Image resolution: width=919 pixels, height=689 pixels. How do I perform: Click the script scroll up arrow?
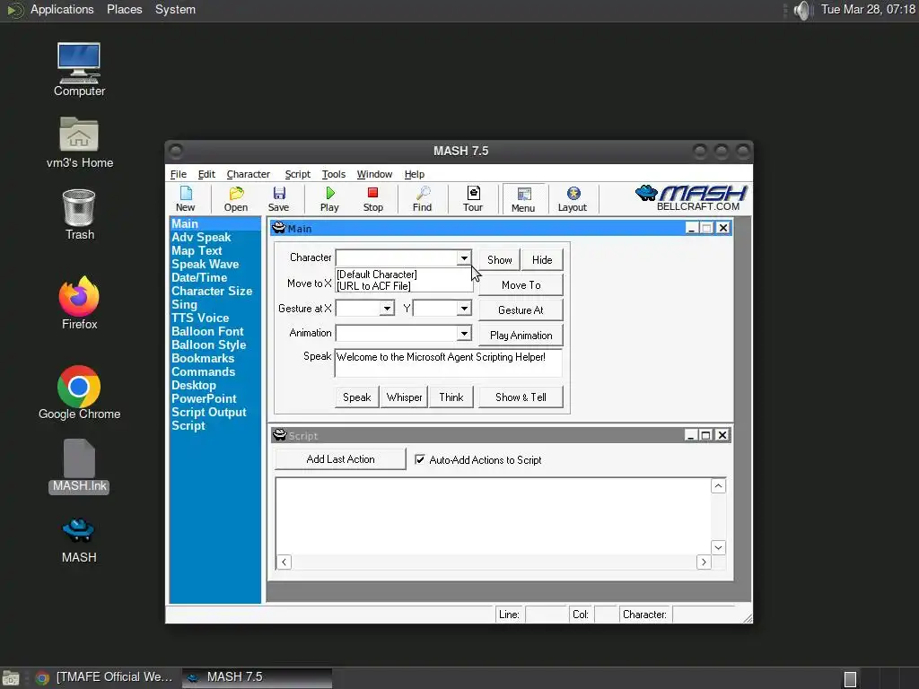click(719, 485)
